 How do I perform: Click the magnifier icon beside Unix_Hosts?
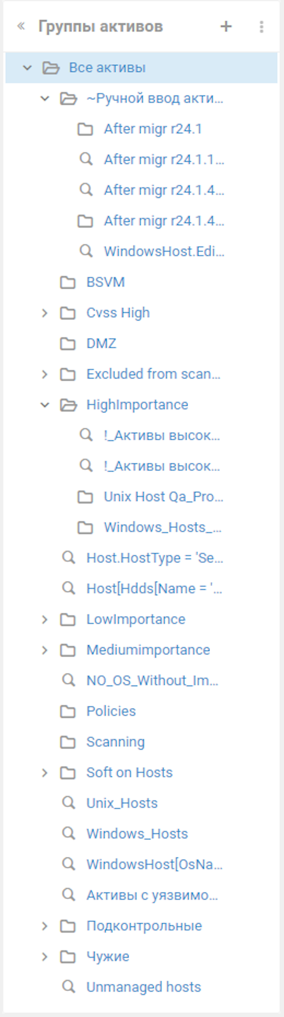69,802
